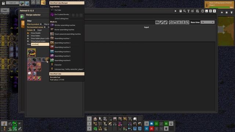Image resolution: width=235 pixels, height=132 pixels.
Task: Check the Show hidden player crafts checkbox
Action: tap(28, 38)
